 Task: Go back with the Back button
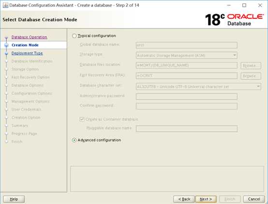(x=184, y=199)
